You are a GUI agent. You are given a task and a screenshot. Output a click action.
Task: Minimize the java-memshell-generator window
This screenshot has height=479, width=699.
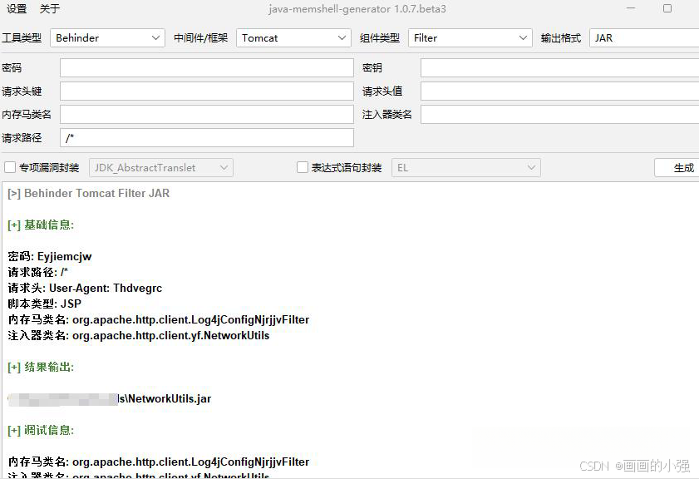click(x=630, y=8)
